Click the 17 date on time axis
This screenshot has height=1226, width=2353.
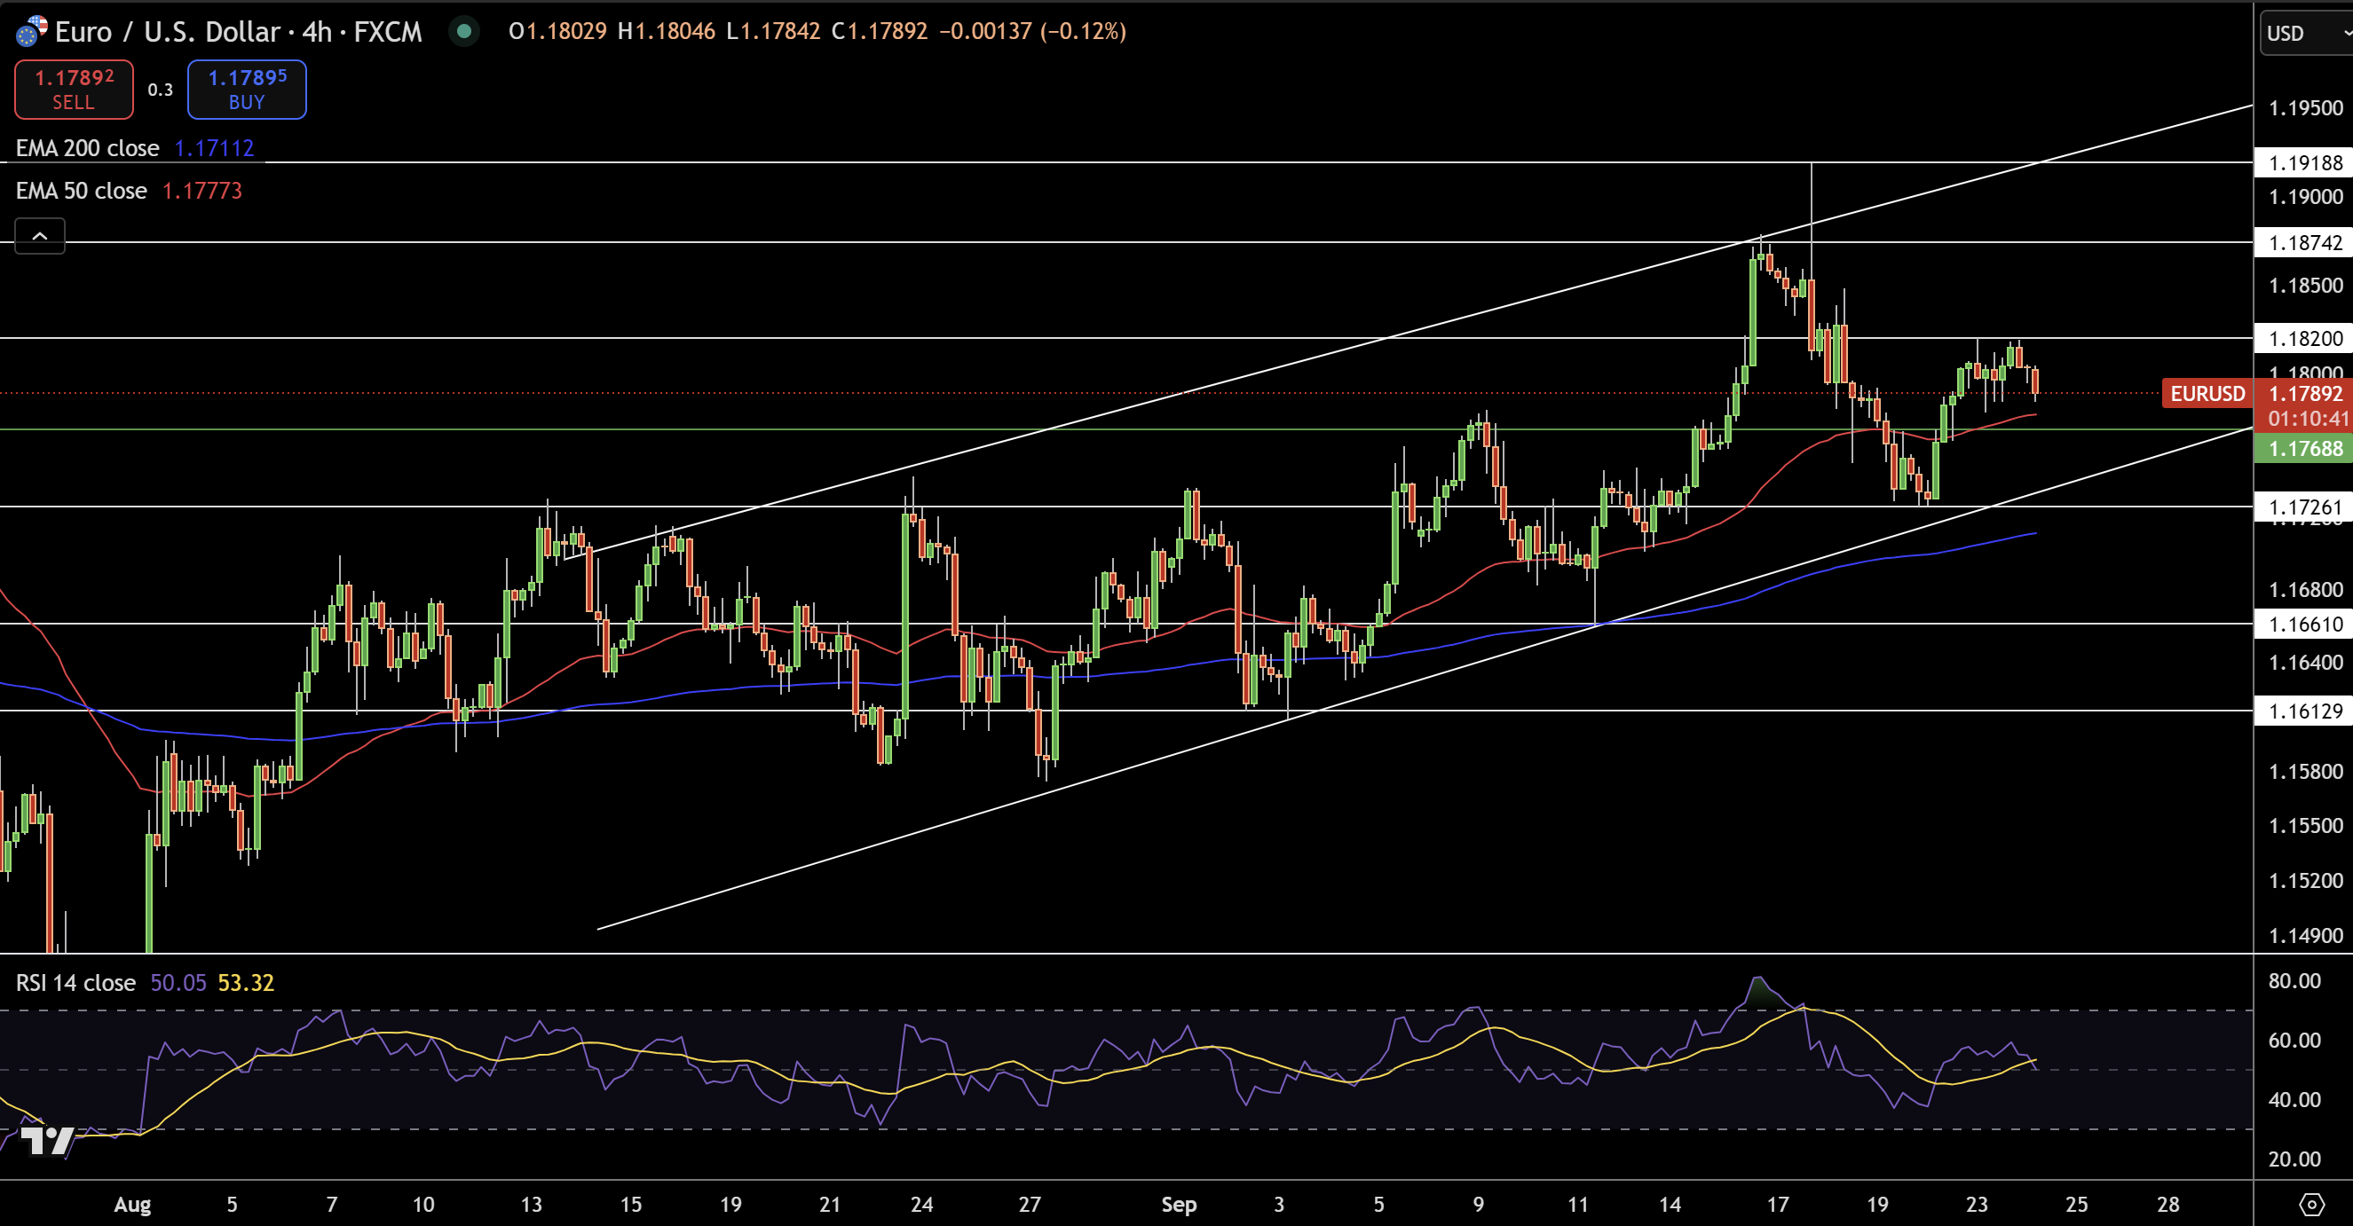(x=1778, y=1204)
